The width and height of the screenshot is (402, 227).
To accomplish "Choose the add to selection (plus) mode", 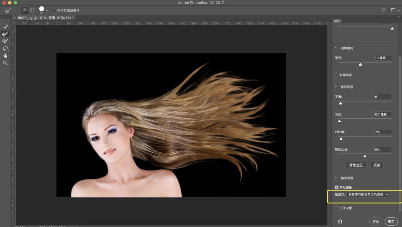I will [x=24, y=10].
